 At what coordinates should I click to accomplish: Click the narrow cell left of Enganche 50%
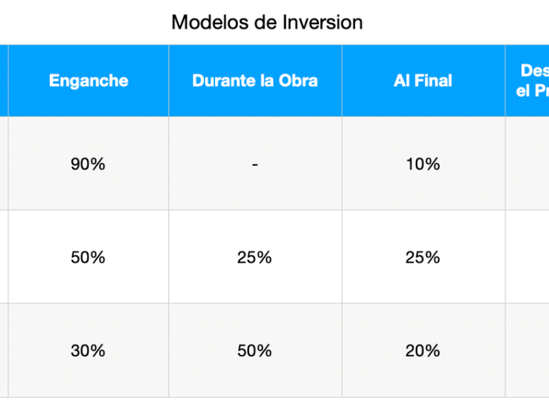point(3,257)
